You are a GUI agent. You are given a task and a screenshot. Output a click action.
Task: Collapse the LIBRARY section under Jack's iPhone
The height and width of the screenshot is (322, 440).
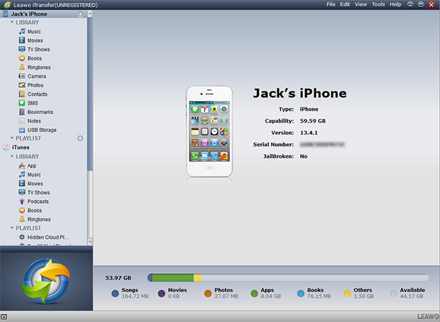(12, 23)
